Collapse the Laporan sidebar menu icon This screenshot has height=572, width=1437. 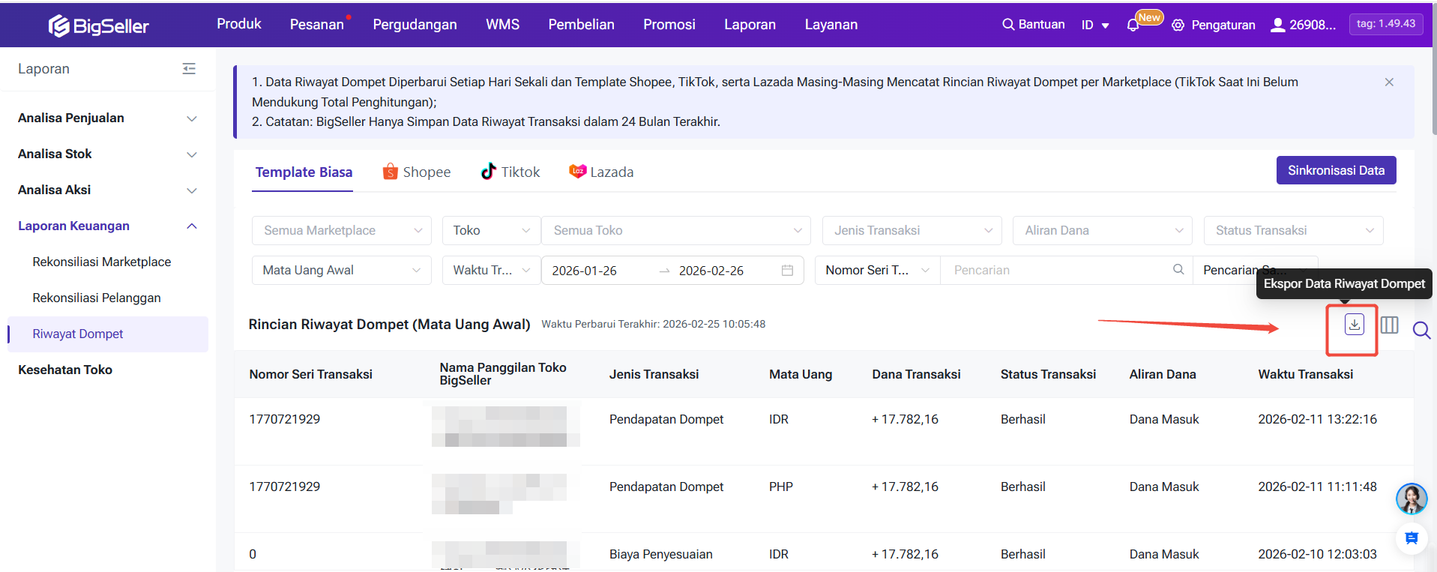(189, 69)
